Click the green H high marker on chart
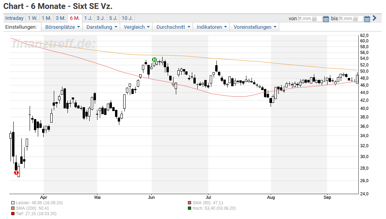Screen dimensions: 386x219 [x=154, y=59]
